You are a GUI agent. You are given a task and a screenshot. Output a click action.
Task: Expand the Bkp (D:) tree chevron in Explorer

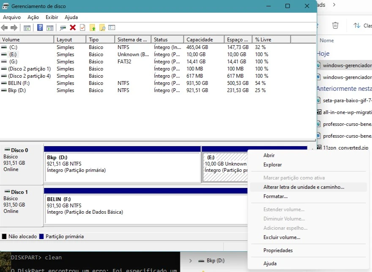[191, 261]
